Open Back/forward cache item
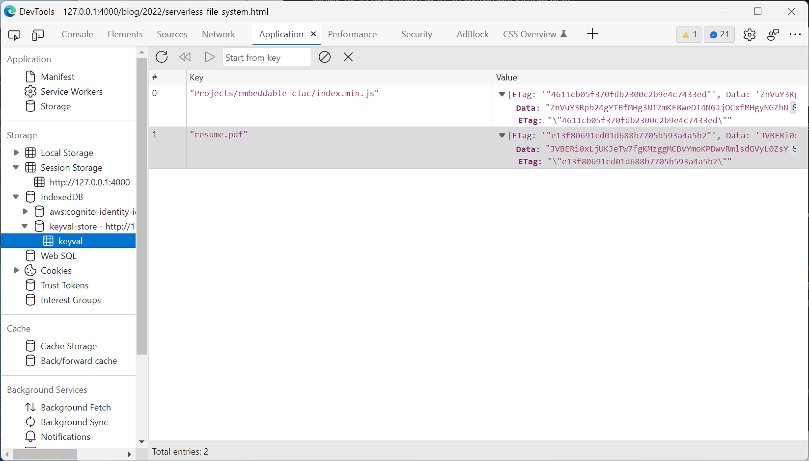The width and height of the screenshot is (809, 461). point(79,361)
